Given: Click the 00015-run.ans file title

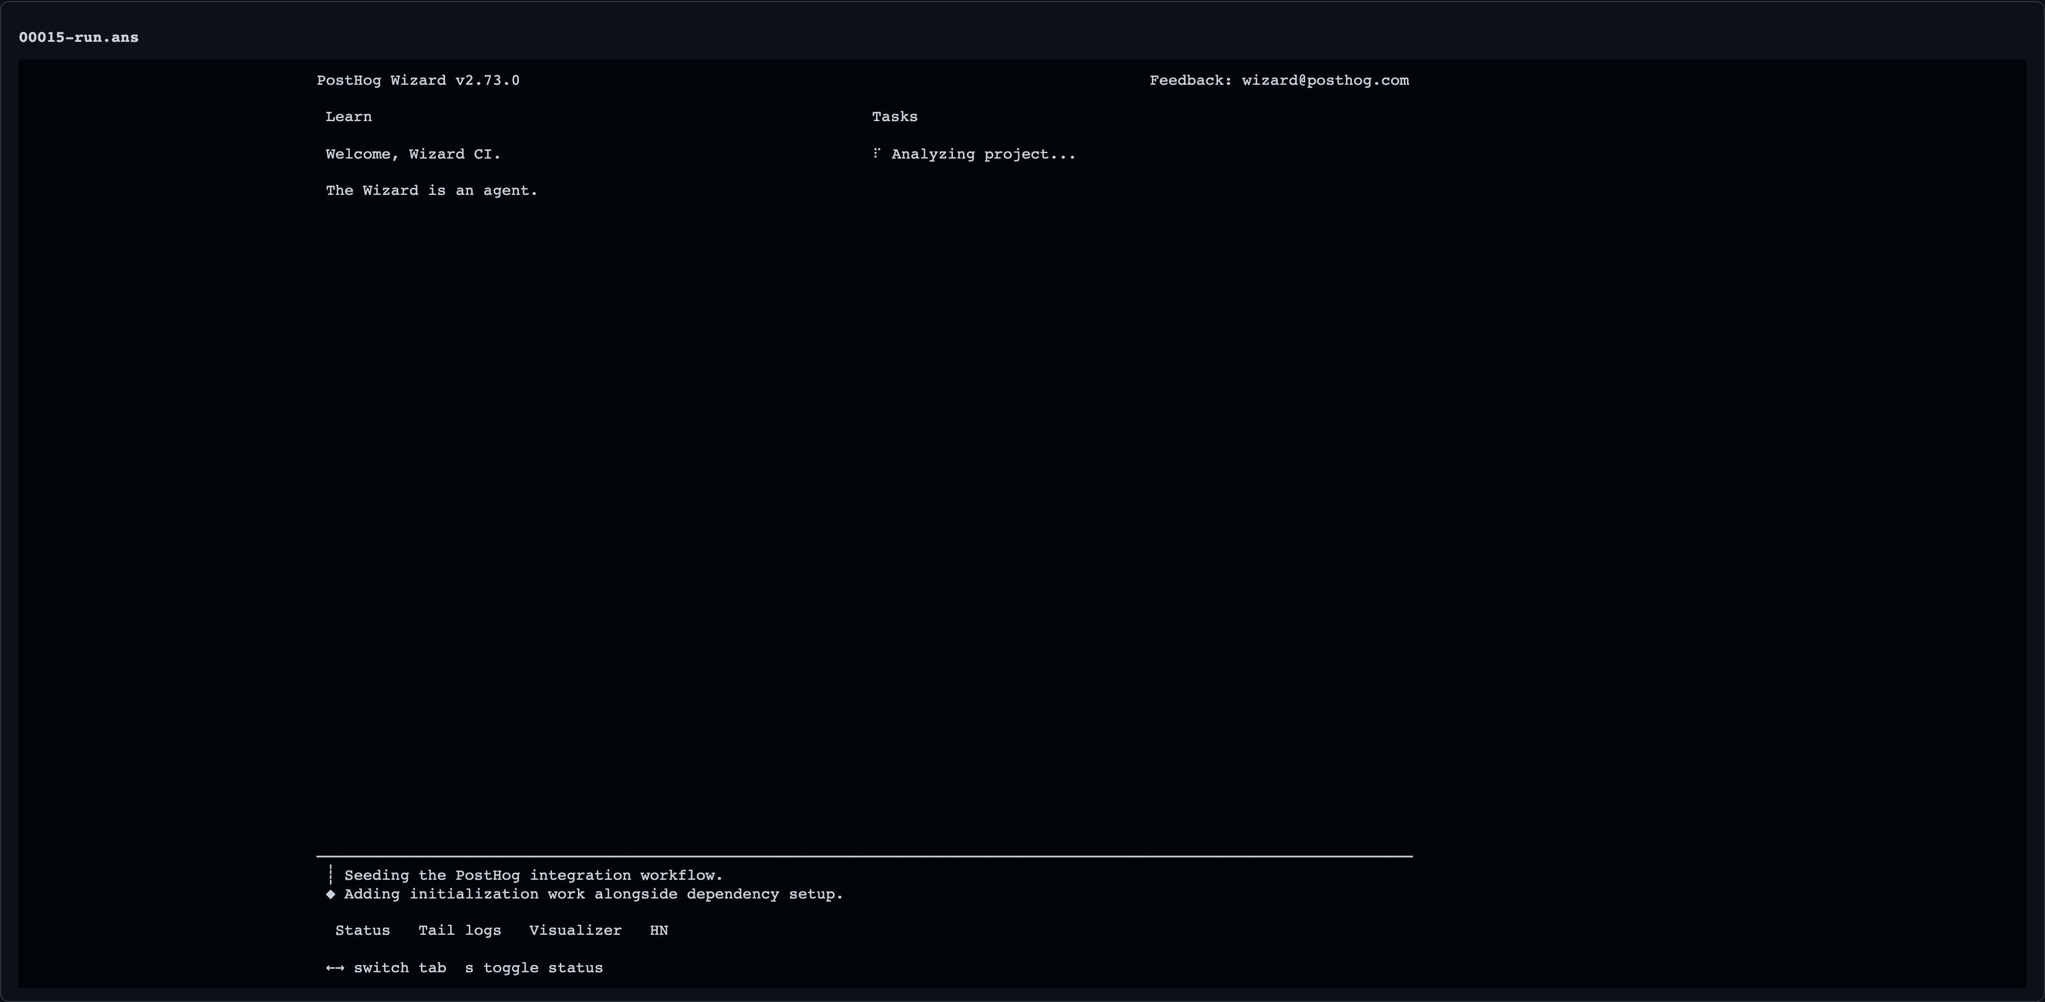Looking at the screenshot, I should [x=79, y=37].
